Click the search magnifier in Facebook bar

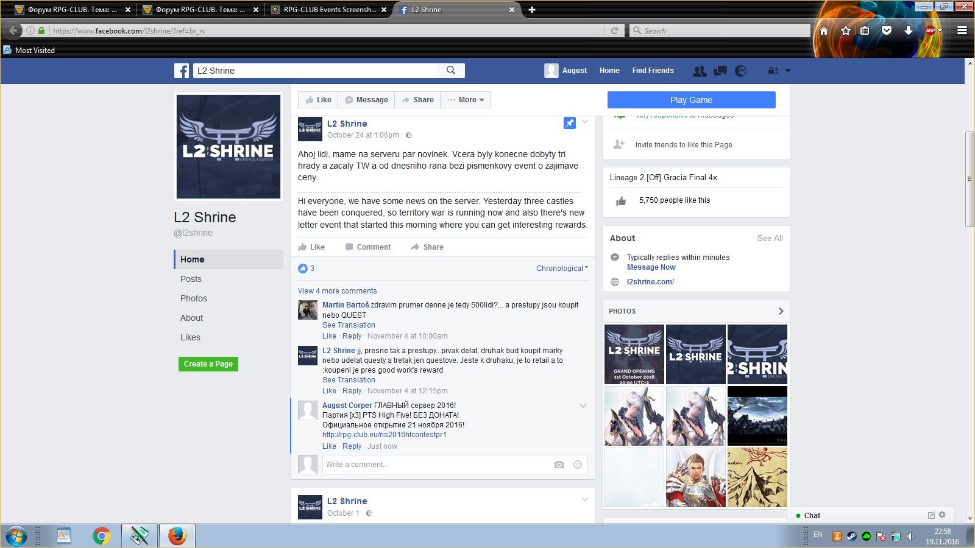pos(451,71)
